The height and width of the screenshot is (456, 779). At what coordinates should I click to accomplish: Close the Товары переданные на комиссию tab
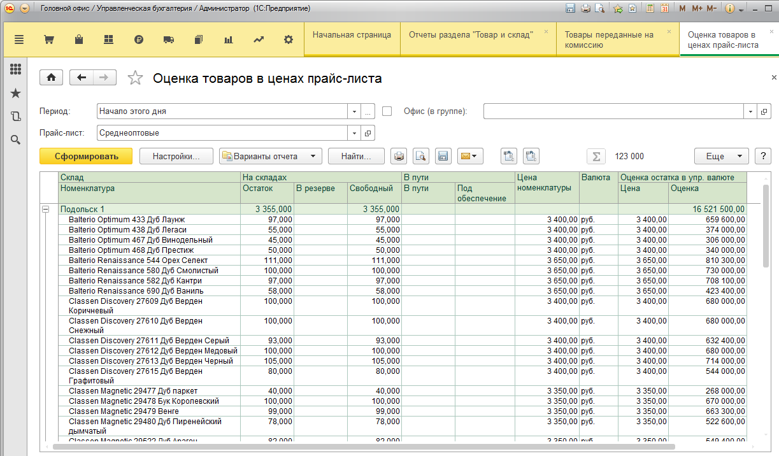point(669,31)
